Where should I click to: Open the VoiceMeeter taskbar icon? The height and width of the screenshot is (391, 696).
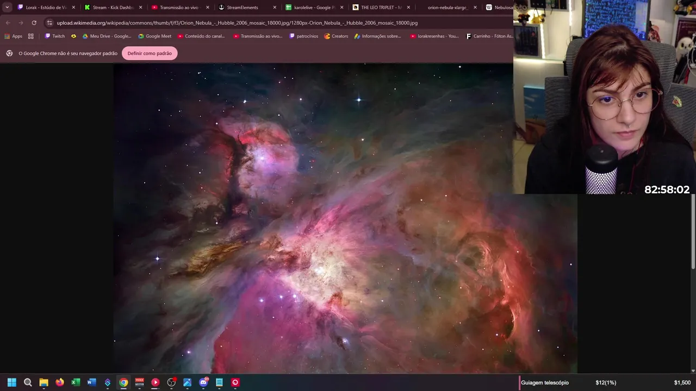(139, 382)
